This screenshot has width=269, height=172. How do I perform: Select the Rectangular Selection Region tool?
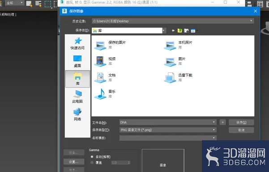pos(48,4)
